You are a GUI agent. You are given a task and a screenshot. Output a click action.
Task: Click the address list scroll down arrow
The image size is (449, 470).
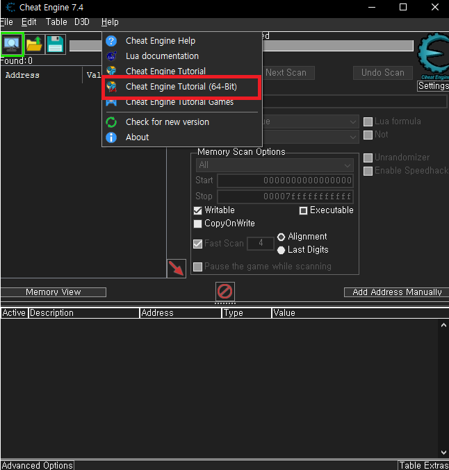tap(443, 453)
